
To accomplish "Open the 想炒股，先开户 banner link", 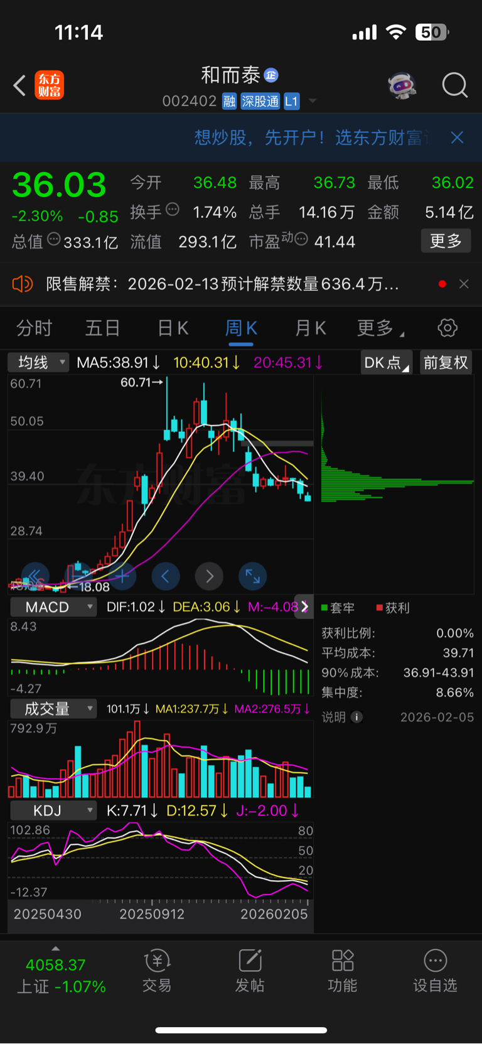I will point(312,137).
